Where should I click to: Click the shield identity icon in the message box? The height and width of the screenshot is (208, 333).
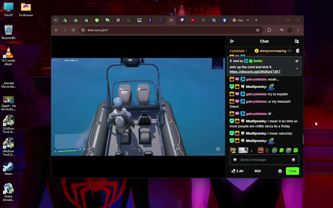(x=235, y=159)
